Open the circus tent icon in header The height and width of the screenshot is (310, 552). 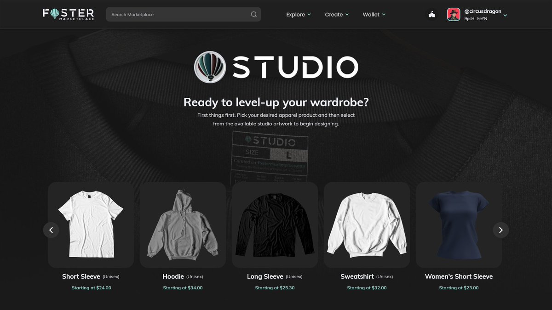tap(431, 15)
